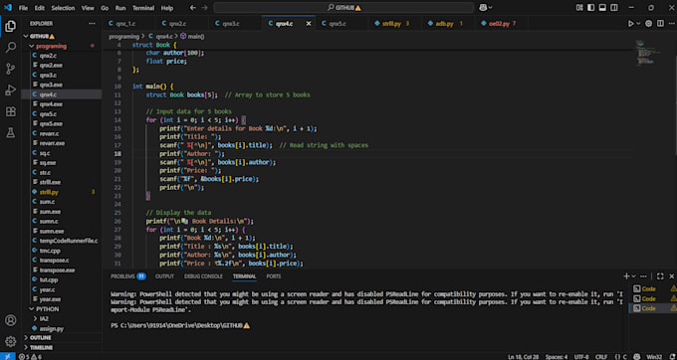Screen dimensions: 677x360
Task: Click the command center search box
Action: [x=343, y=8]
